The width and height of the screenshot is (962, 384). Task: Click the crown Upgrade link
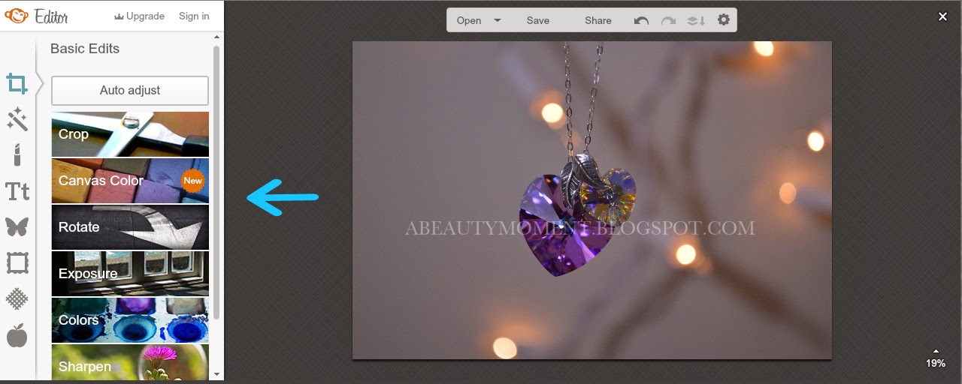click(x=139, y=16)
